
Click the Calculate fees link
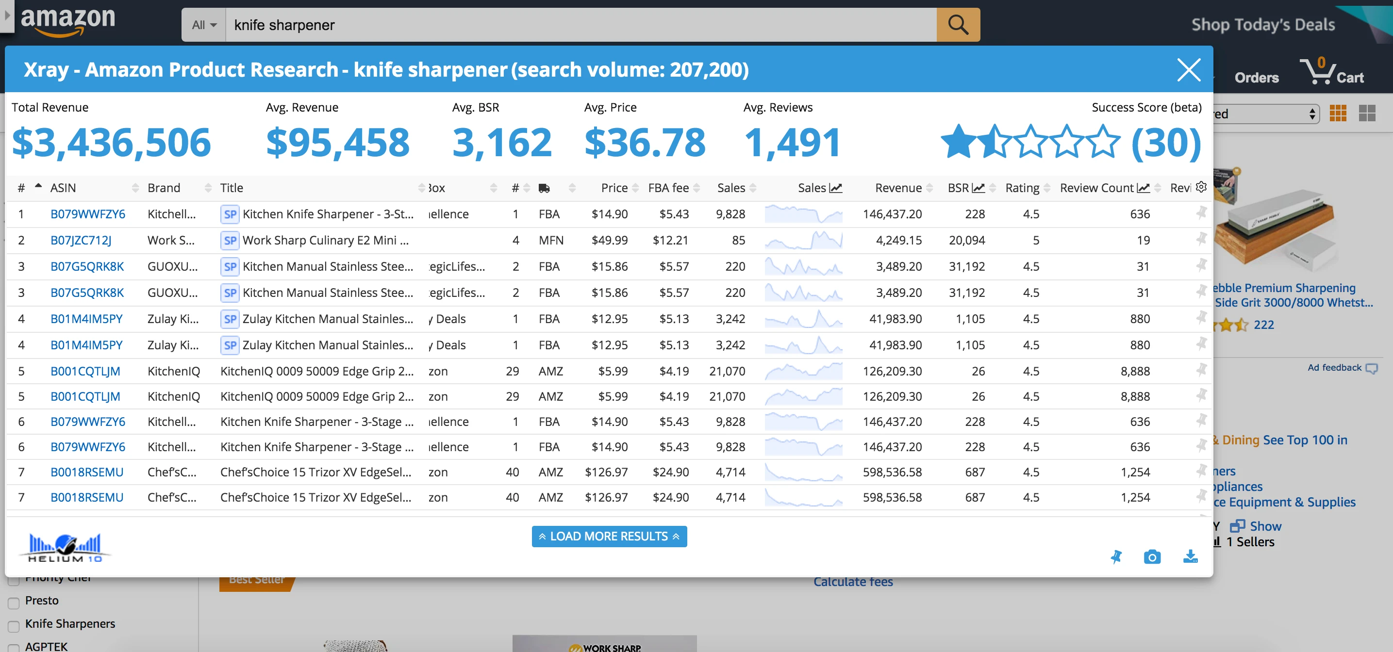tap(853, 582)
